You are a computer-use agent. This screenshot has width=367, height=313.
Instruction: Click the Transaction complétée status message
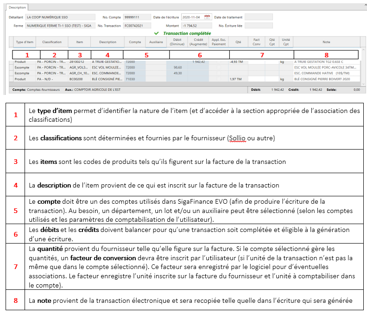(183, 33)
